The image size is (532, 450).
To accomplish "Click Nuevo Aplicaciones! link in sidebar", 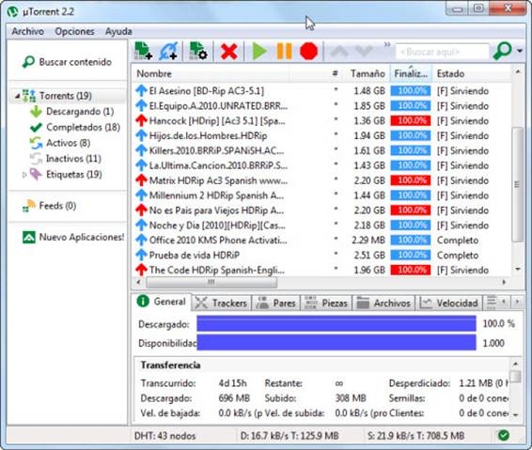I will pos(73,237).
